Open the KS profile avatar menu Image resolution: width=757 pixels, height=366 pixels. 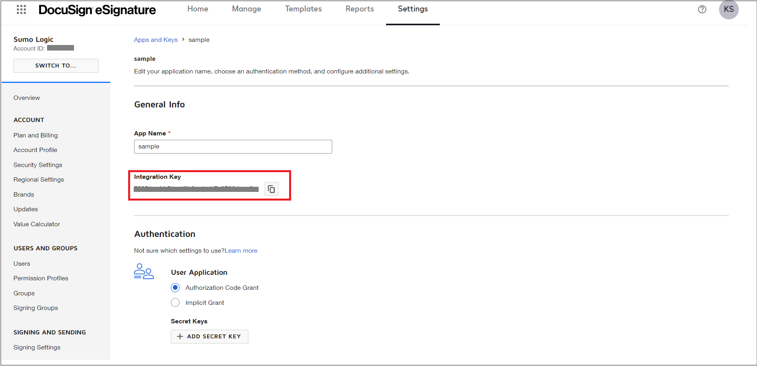[x=728, y=9]
